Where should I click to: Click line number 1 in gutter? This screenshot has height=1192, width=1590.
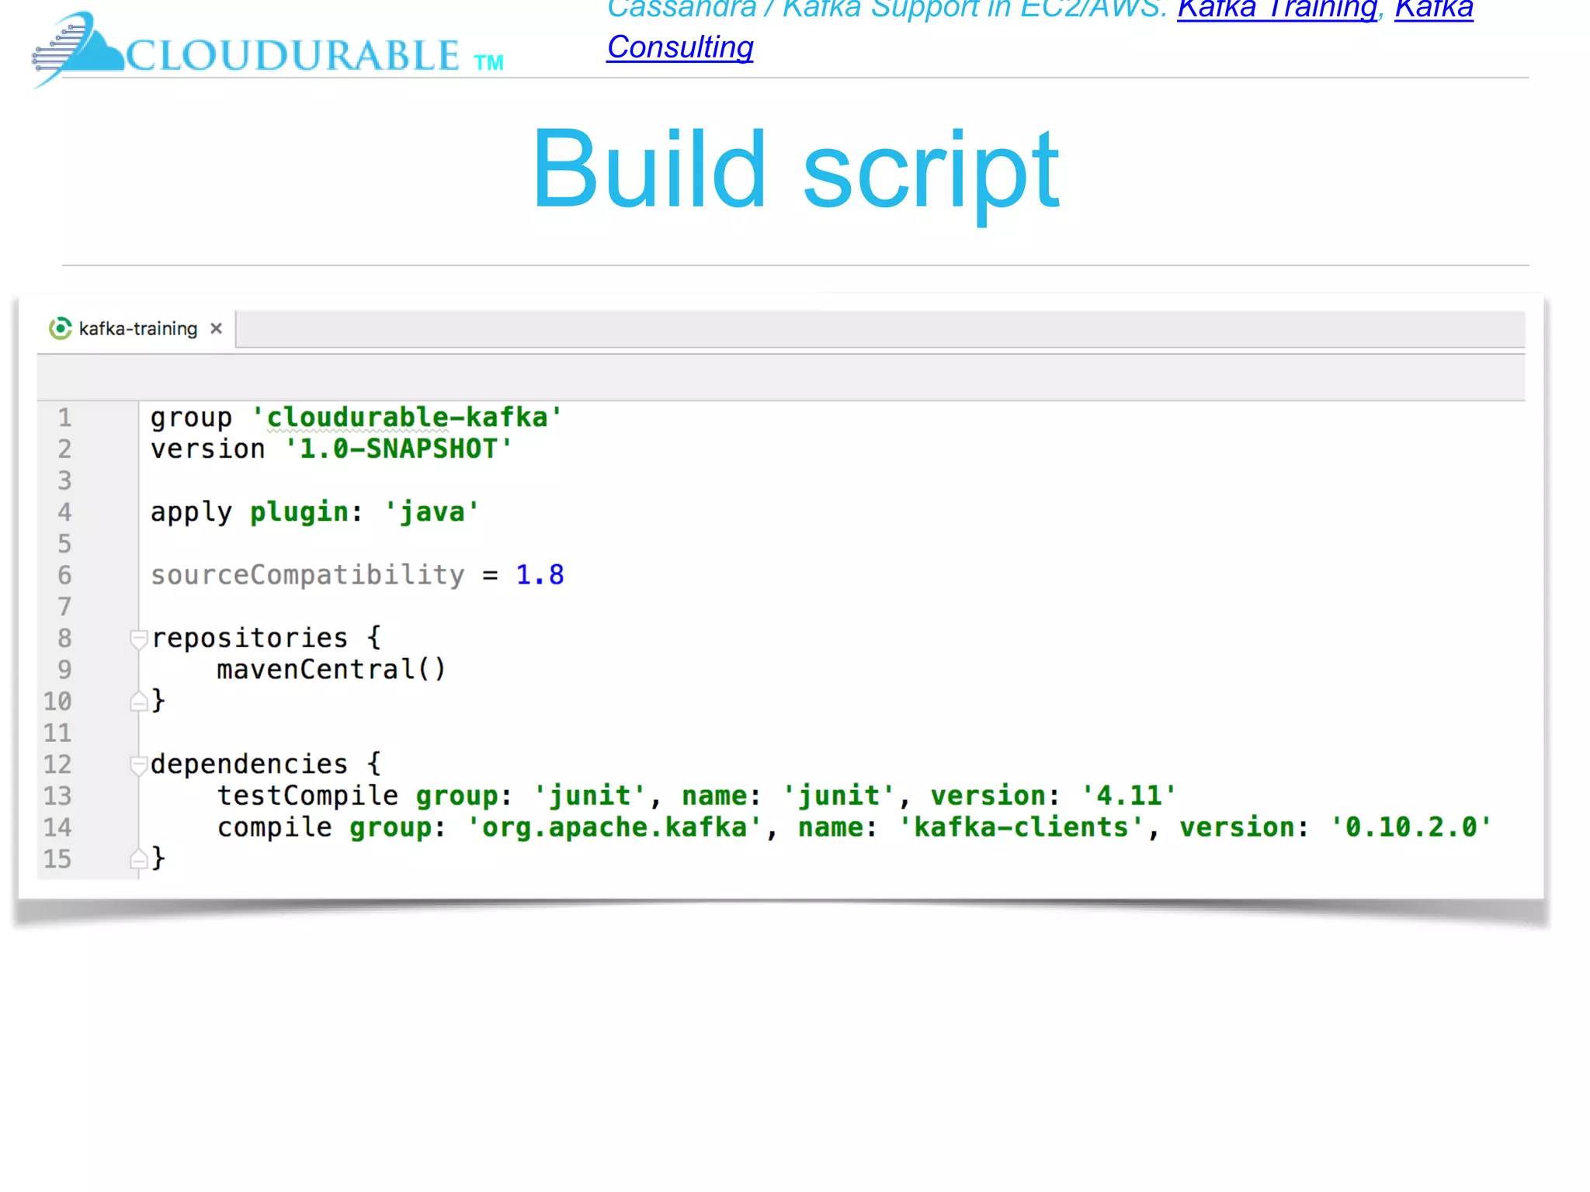click(x=64, y=418)
